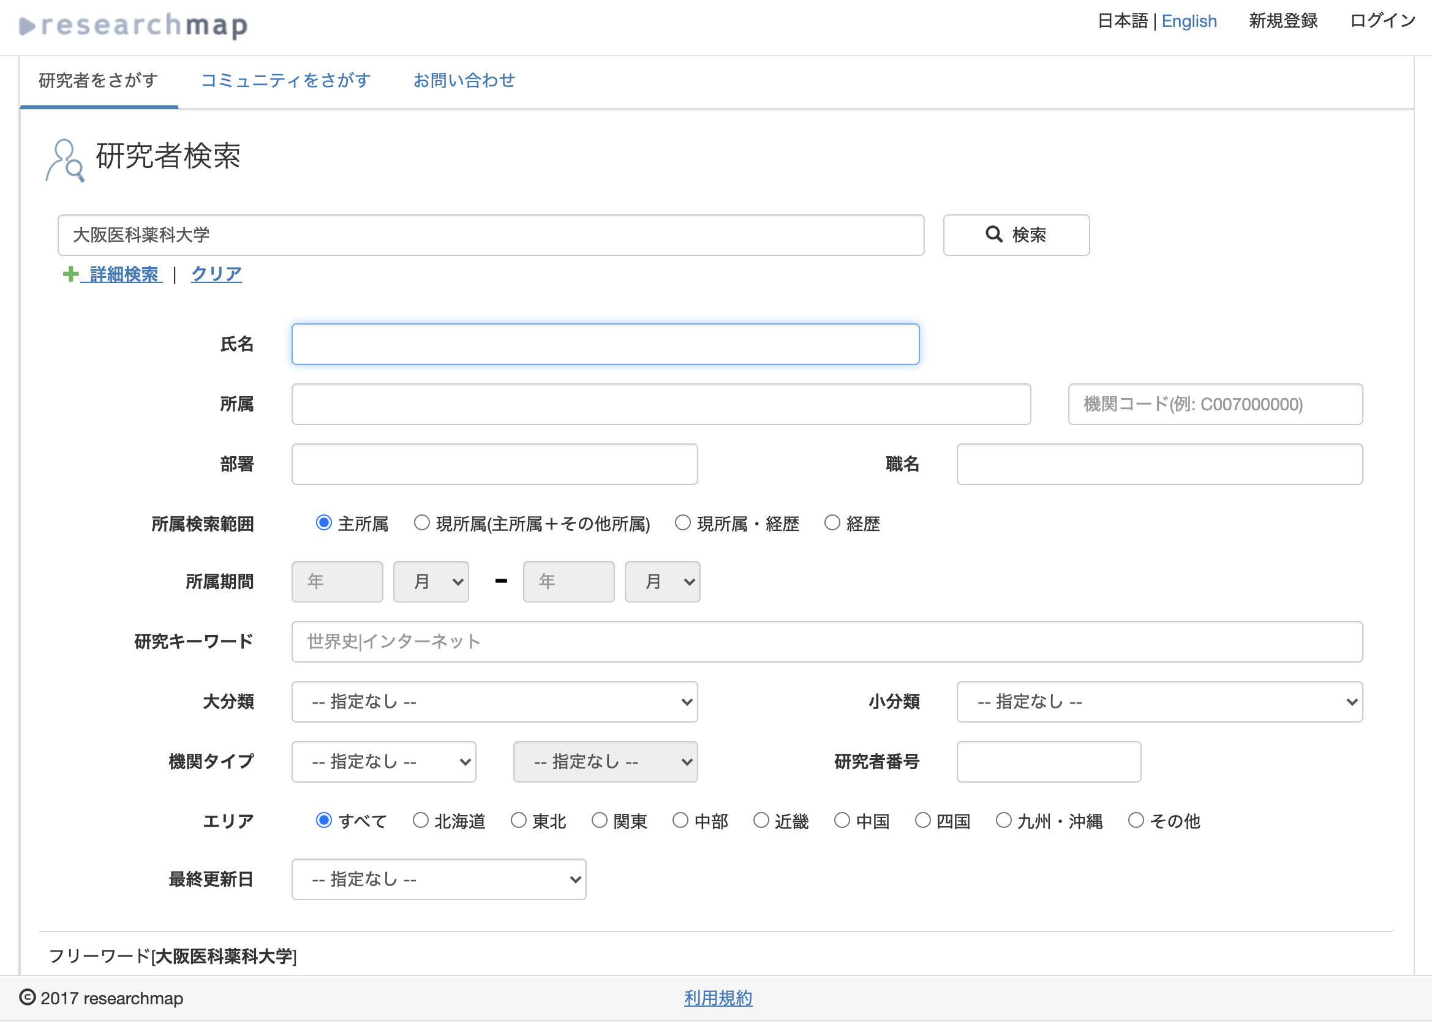Click the 機関コード input field

(1215, 404)
